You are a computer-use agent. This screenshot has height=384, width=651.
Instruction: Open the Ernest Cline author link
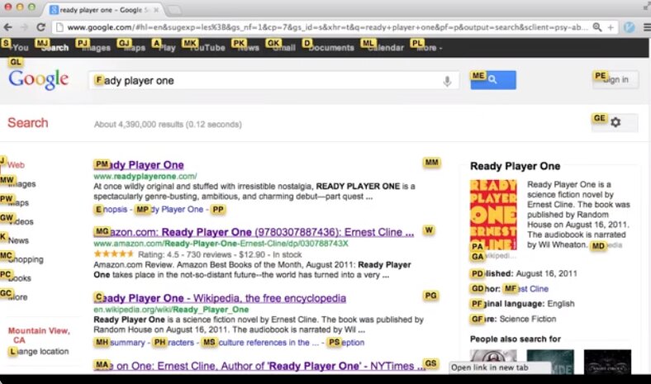tap(526, 288)
